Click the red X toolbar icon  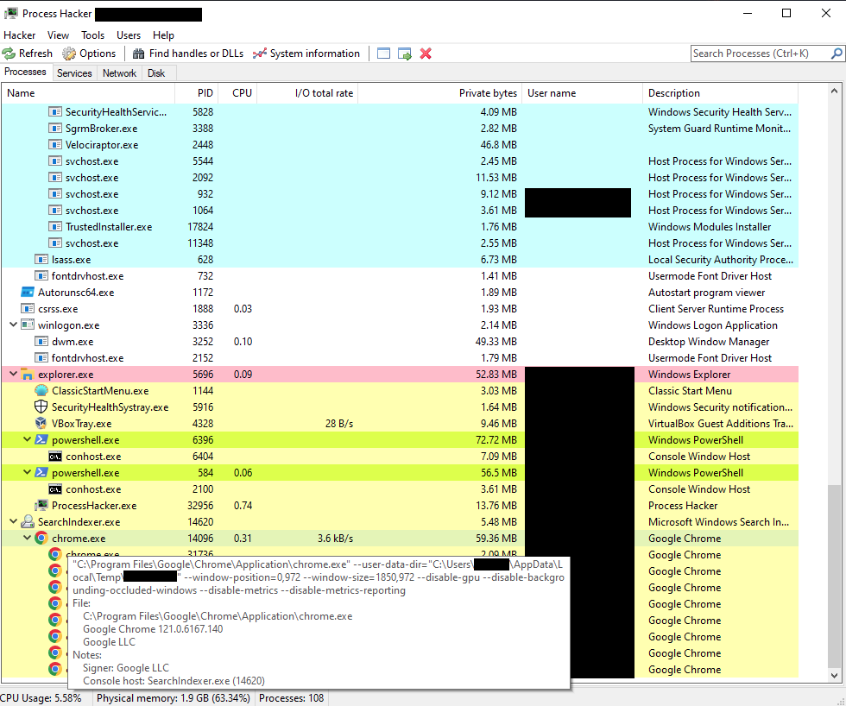(x=424, y=53)
